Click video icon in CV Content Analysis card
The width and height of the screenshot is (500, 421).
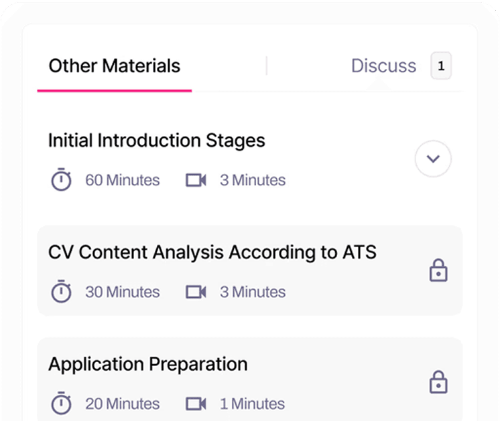(195, 292)
